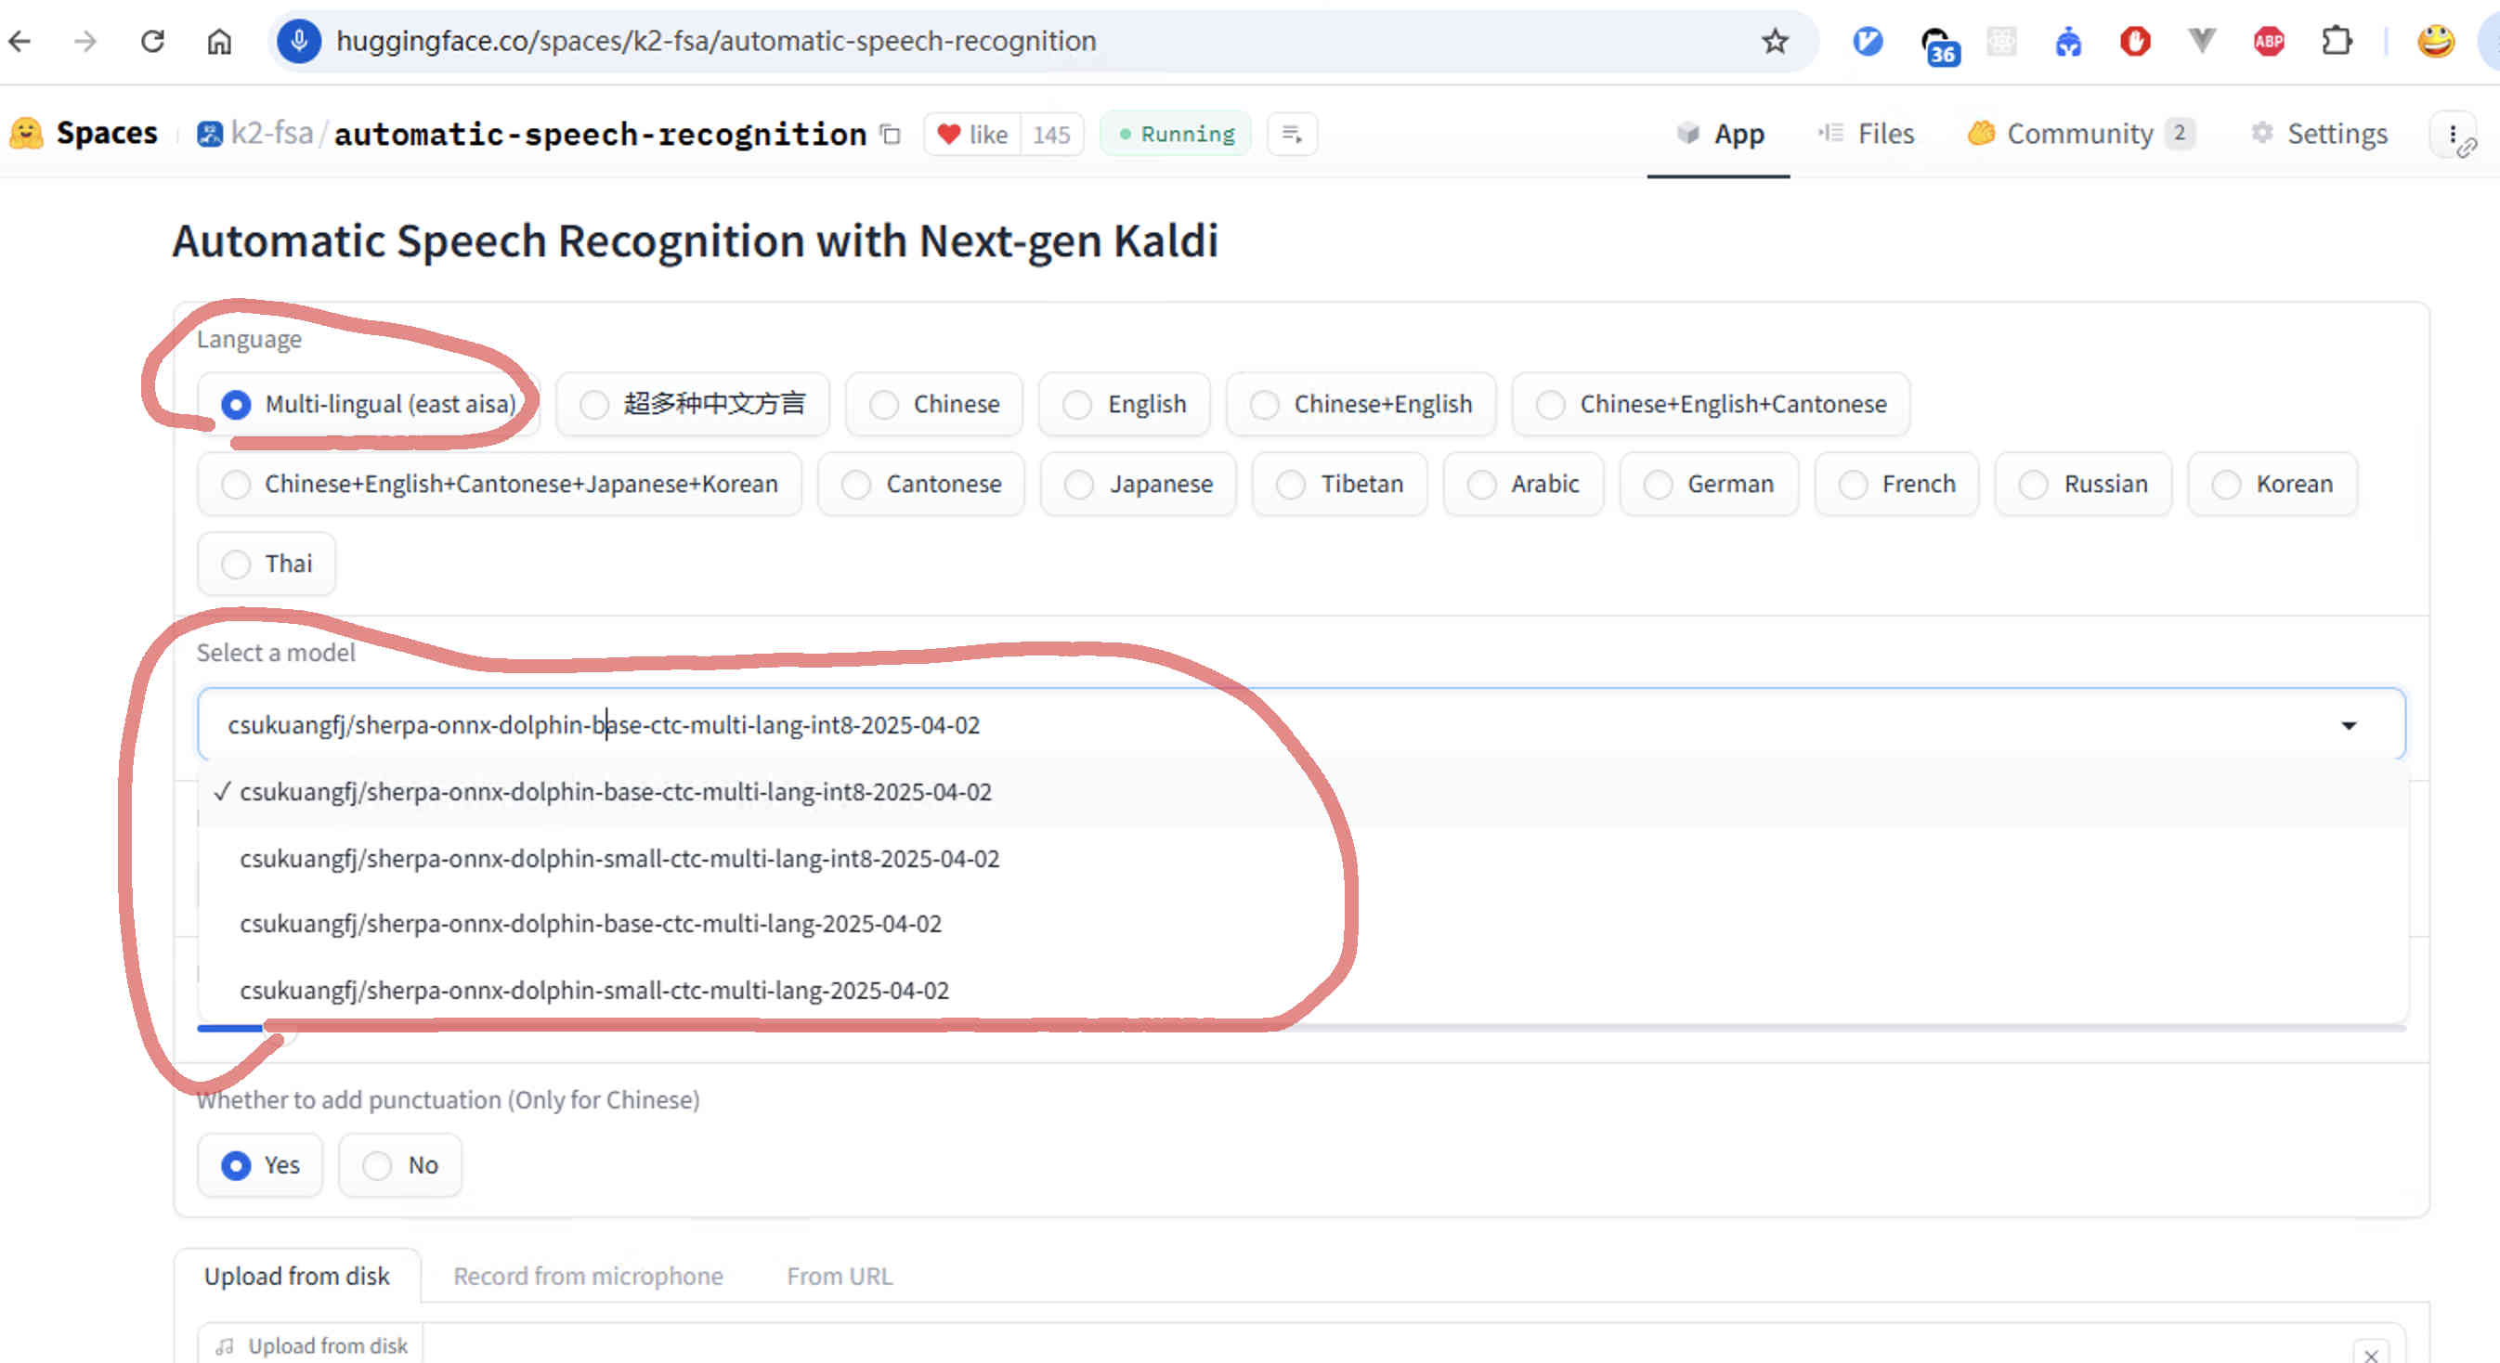Click the browser forward arrow
The width and height of the screenshot is (2500, 1363).
tap(85, 41)
